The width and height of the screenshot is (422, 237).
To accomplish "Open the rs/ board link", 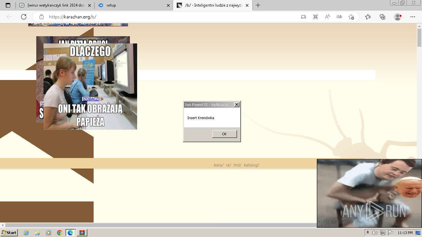I will pos(228,165).
